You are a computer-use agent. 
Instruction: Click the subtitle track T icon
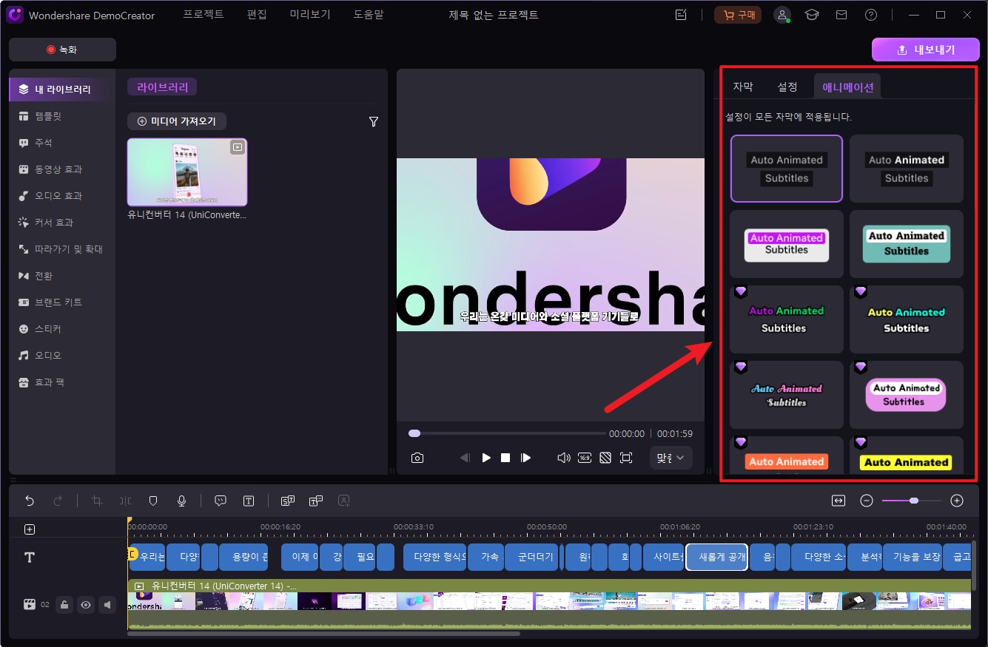[30, 557]
